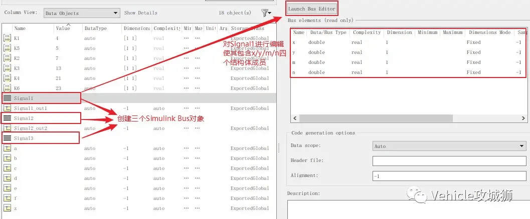Screen dimensions: 530x219
Task: Sort by the Dimensions column header
Action: click(x=136, y=28)
